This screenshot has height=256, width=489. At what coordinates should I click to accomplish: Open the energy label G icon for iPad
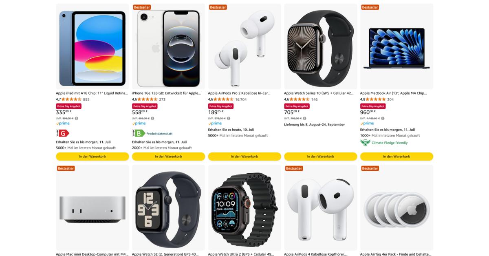click(x=62, y=133)
